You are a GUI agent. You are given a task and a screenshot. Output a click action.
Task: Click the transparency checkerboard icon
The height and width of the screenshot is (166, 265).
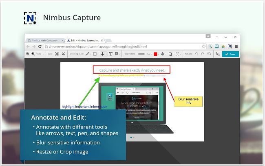click(177, 54)
